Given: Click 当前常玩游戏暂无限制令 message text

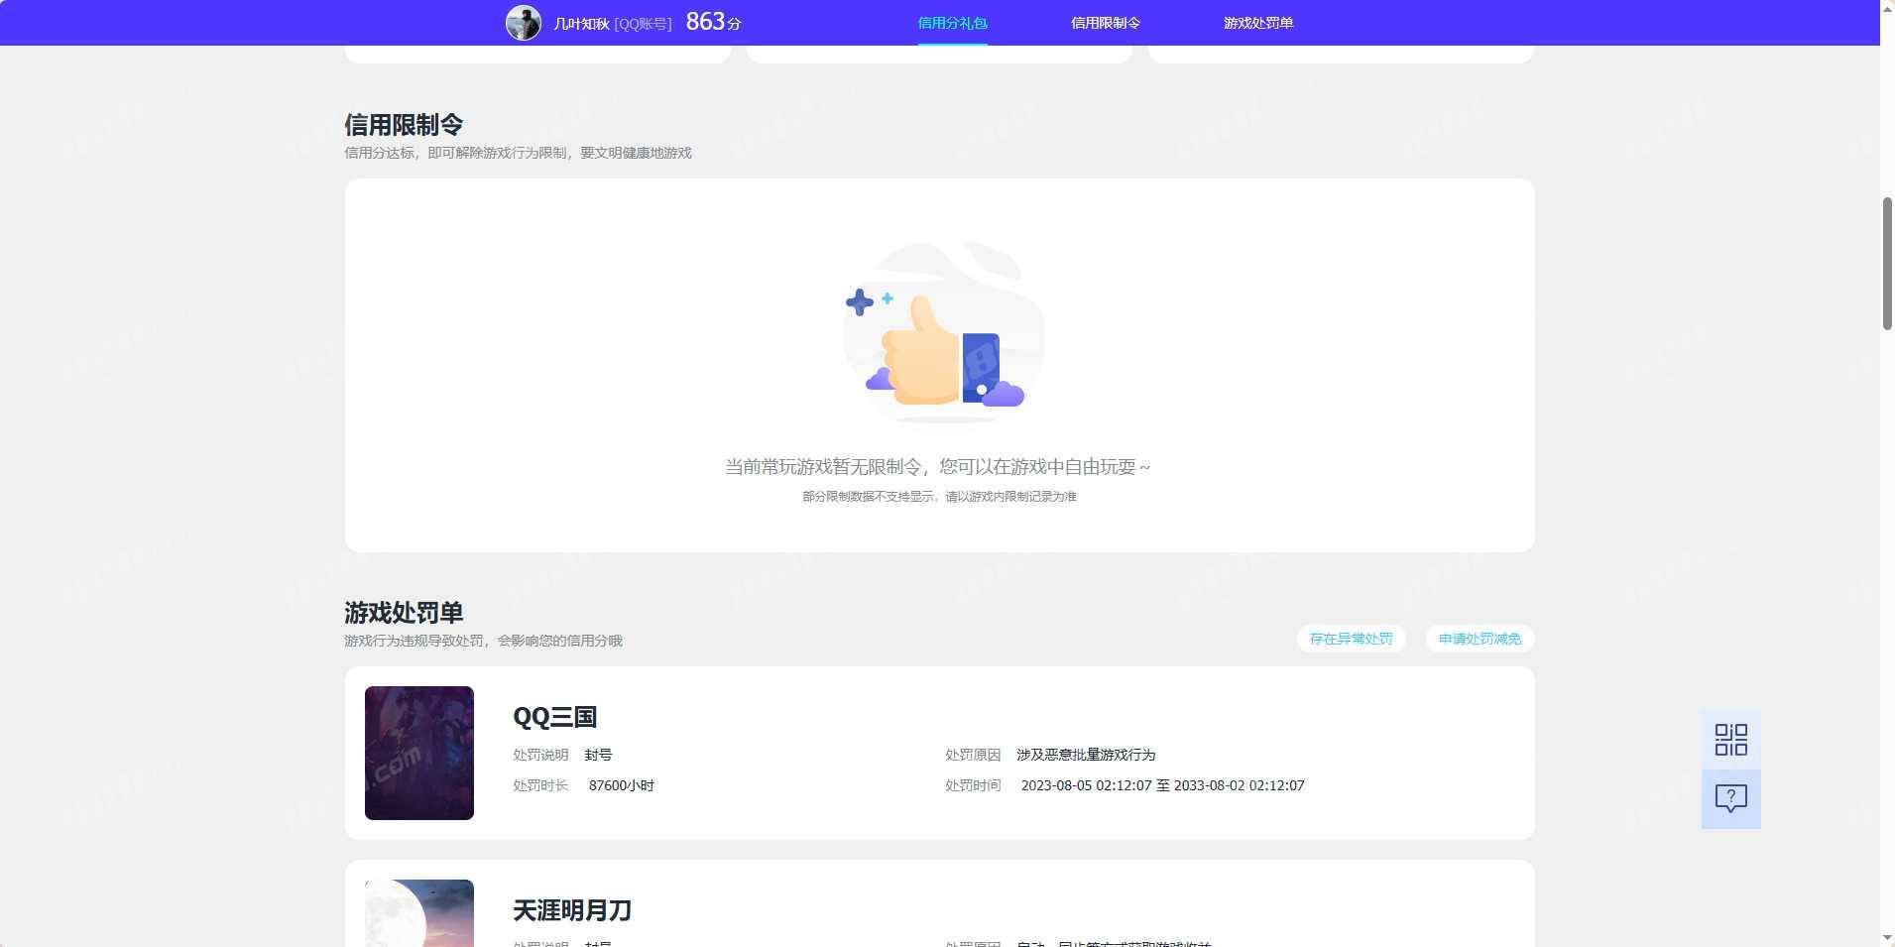Looking at the screenshot, I should pyautogui.click(x=938, y=467).
